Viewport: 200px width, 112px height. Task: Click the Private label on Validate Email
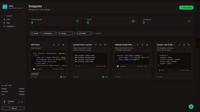pos(117,77)
